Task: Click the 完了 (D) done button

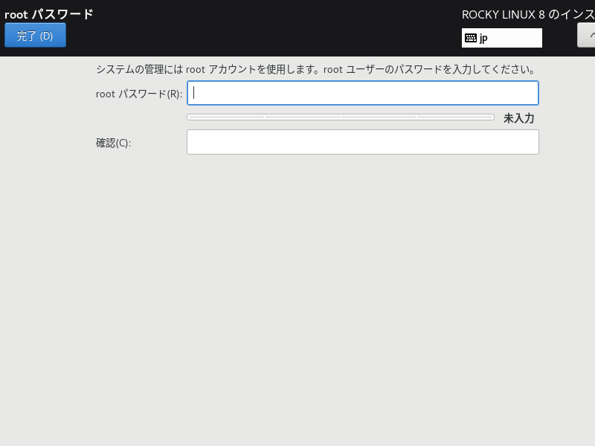Action: 35,35
